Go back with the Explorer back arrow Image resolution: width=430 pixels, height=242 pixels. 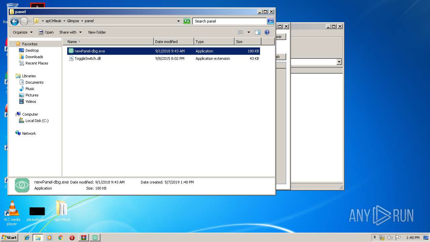[x=14, y=22]
